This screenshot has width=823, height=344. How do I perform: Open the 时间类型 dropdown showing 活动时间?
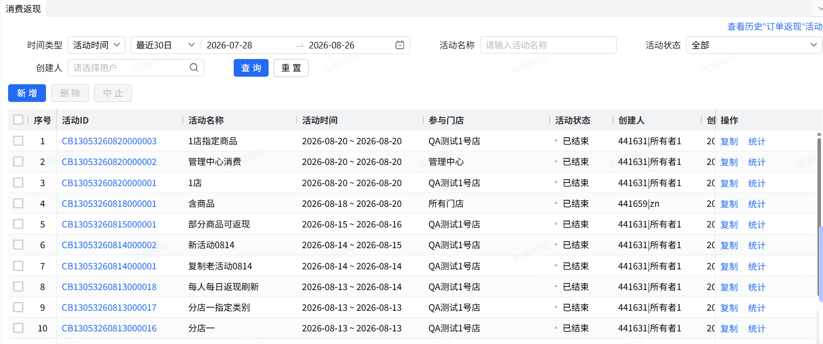97,45
